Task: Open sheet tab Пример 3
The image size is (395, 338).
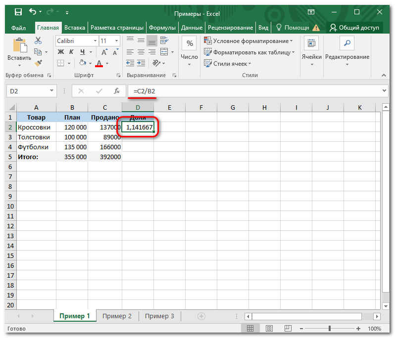Action: 159,316
